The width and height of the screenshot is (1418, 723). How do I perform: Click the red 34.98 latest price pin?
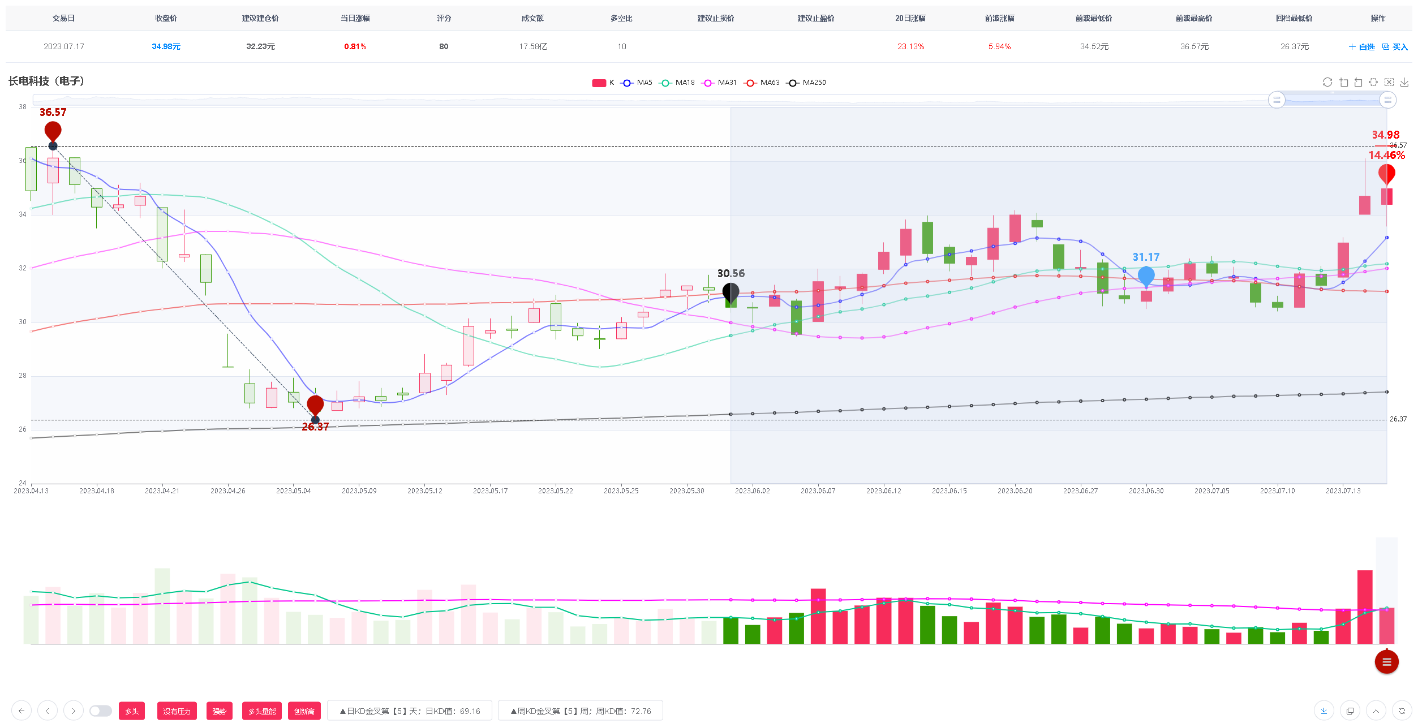(1387, 174)
